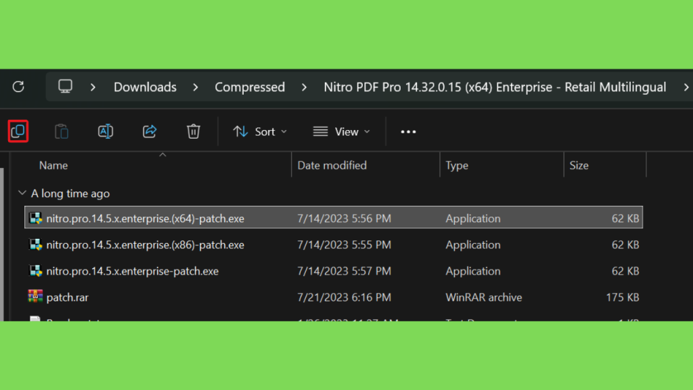693x390 pixels.
Task: Click the Refresh button
Action: click(18, 87)
